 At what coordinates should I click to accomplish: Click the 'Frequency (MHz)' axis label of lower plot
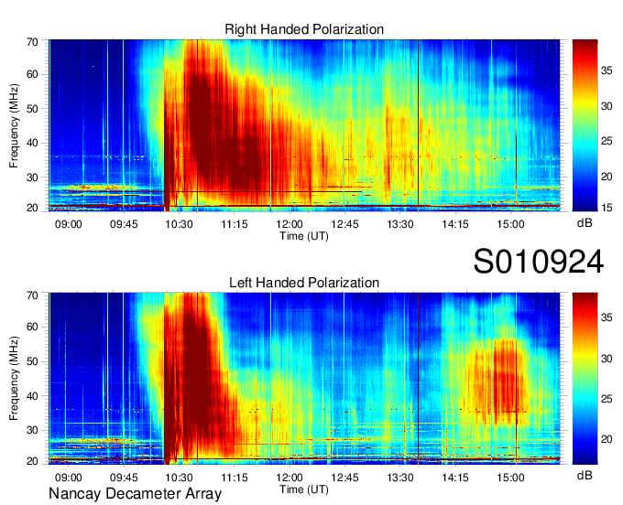(14, 379)
